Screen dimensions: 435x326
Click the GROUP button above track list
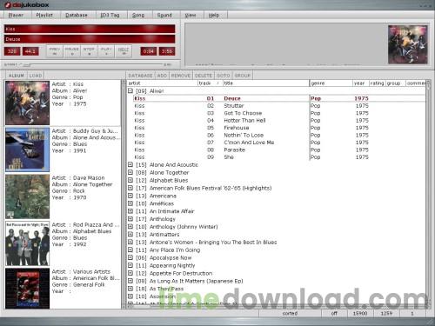(x=243, y=76)
